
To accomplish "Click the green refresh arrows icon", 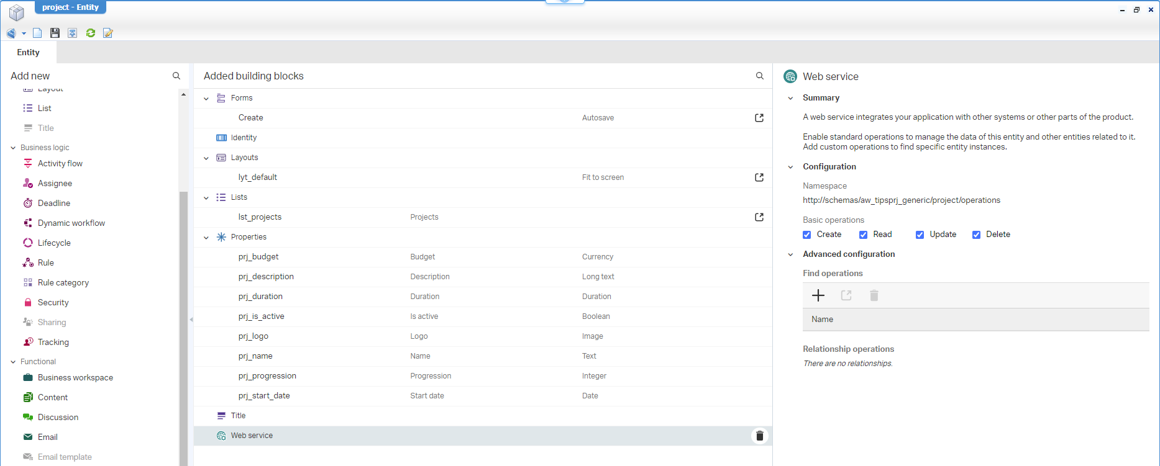I will coord(91,33).
